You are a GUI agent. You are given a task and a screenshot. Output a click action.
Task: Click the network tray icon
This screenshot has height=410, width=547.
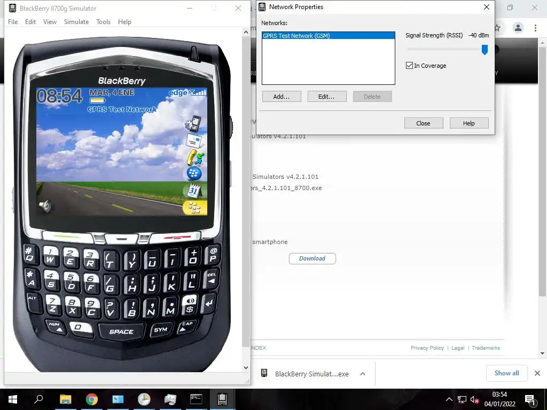[462, 399]
